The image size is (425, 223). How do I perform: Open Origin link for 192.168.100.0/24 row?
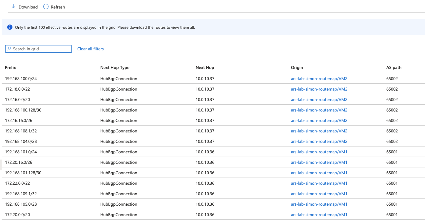pyautogui.click(x=319, y=78)
